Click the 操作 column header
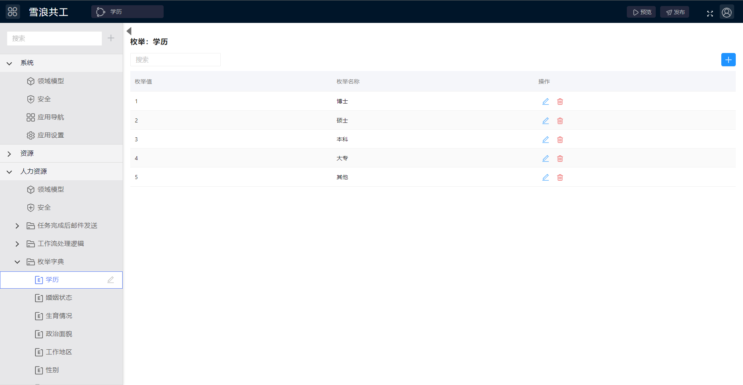This screenshot has width=743, height=385. coord(544,81)
